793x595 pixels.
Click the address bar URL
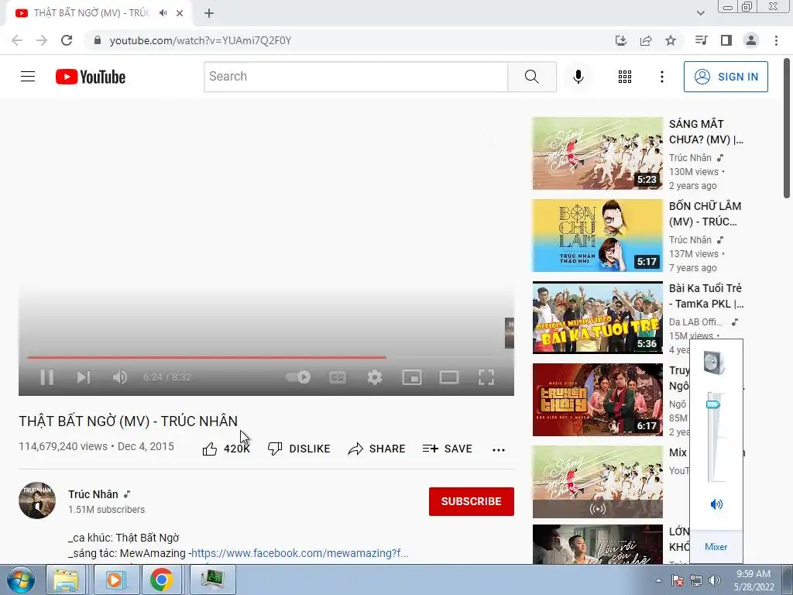[201, 40]
